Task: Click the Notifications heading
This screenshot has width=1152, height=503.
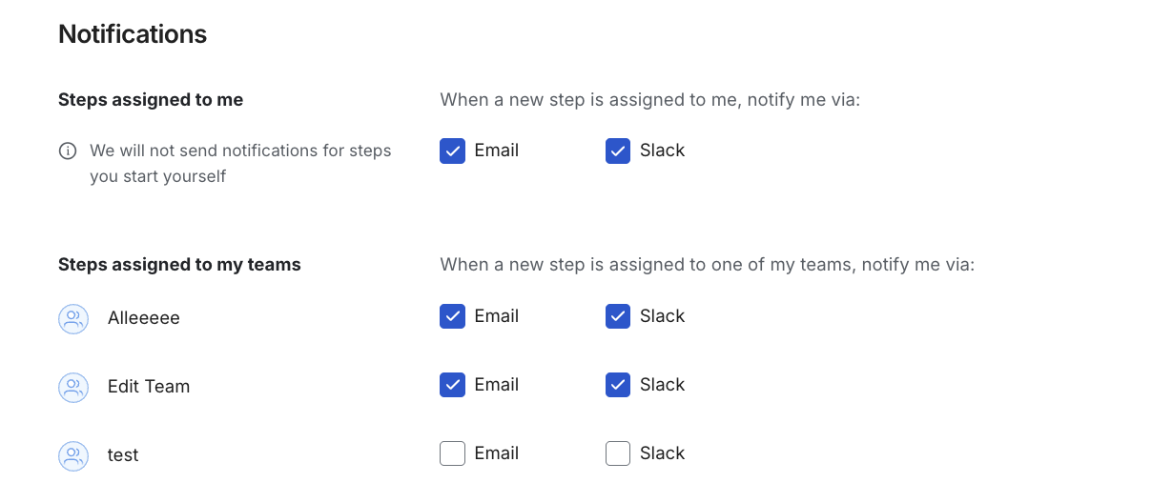Action: click(x=133, y=34)
